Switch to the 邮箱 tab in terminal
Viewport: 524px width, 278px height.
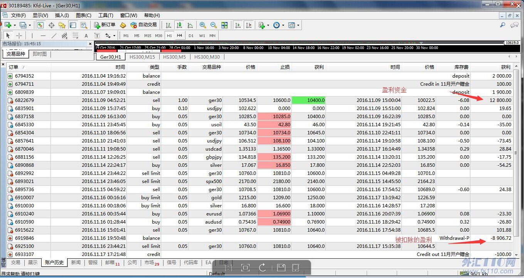112,263
